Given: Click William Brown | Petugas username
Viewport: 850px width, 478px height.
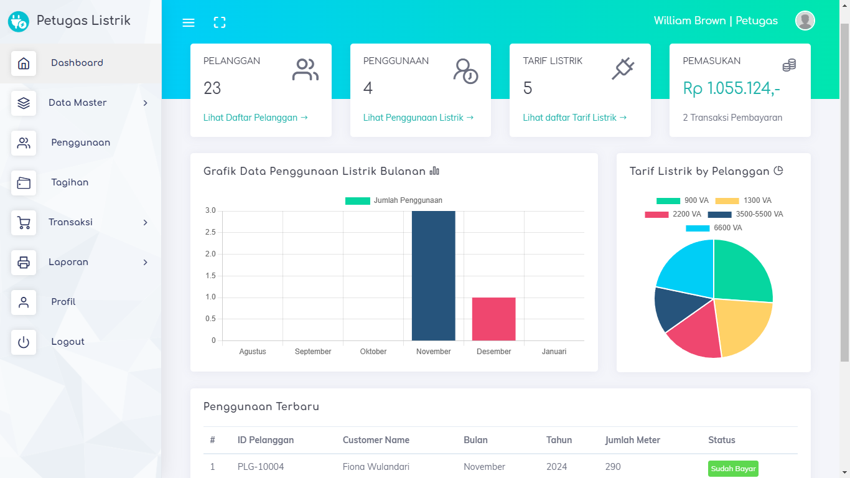Looking at the screenshot, I should click(x=716, y=21).
